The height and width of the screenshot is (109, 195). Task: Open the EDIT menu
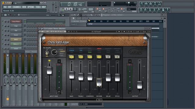tap(9, 7)
